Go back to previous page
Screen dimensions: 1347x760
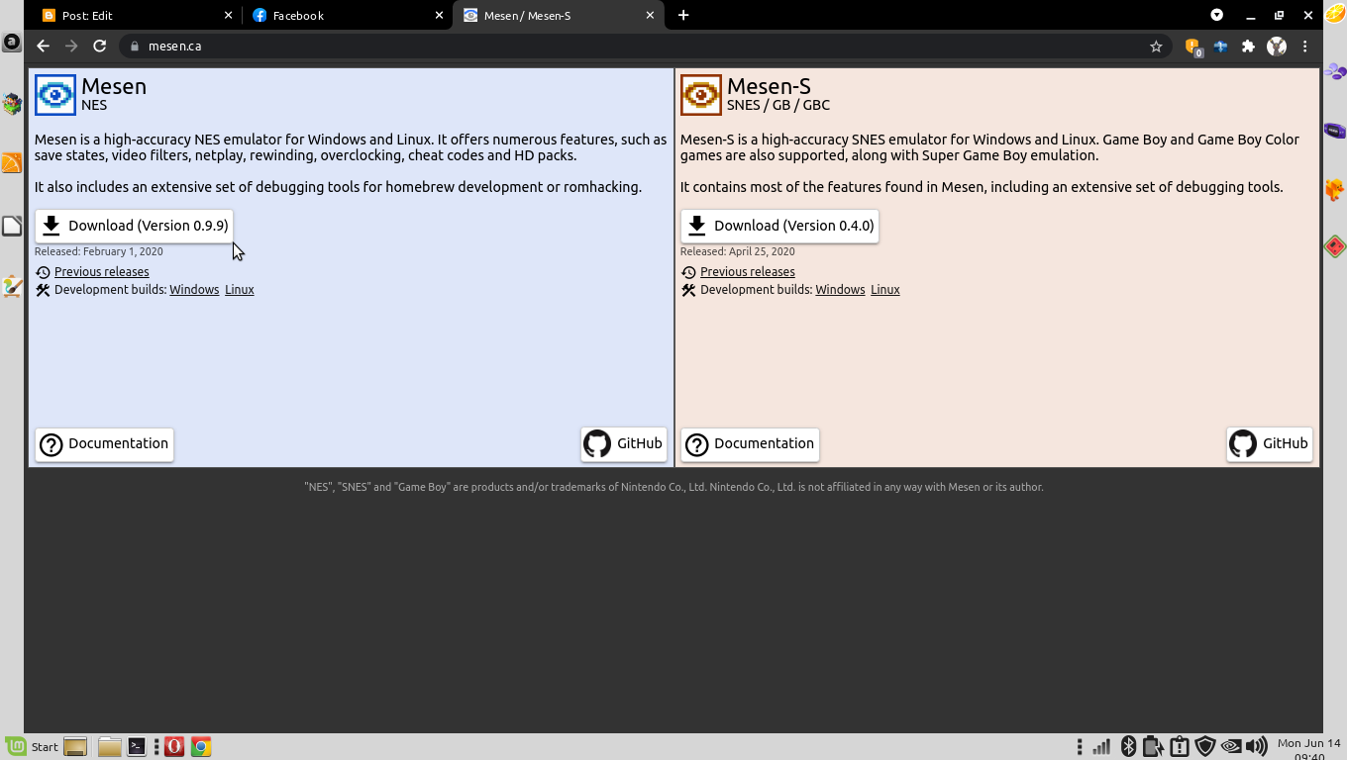coord(43,46)
